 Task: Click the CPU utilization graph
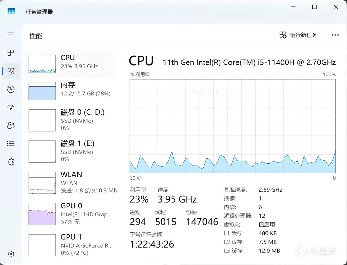click(233, 126)
